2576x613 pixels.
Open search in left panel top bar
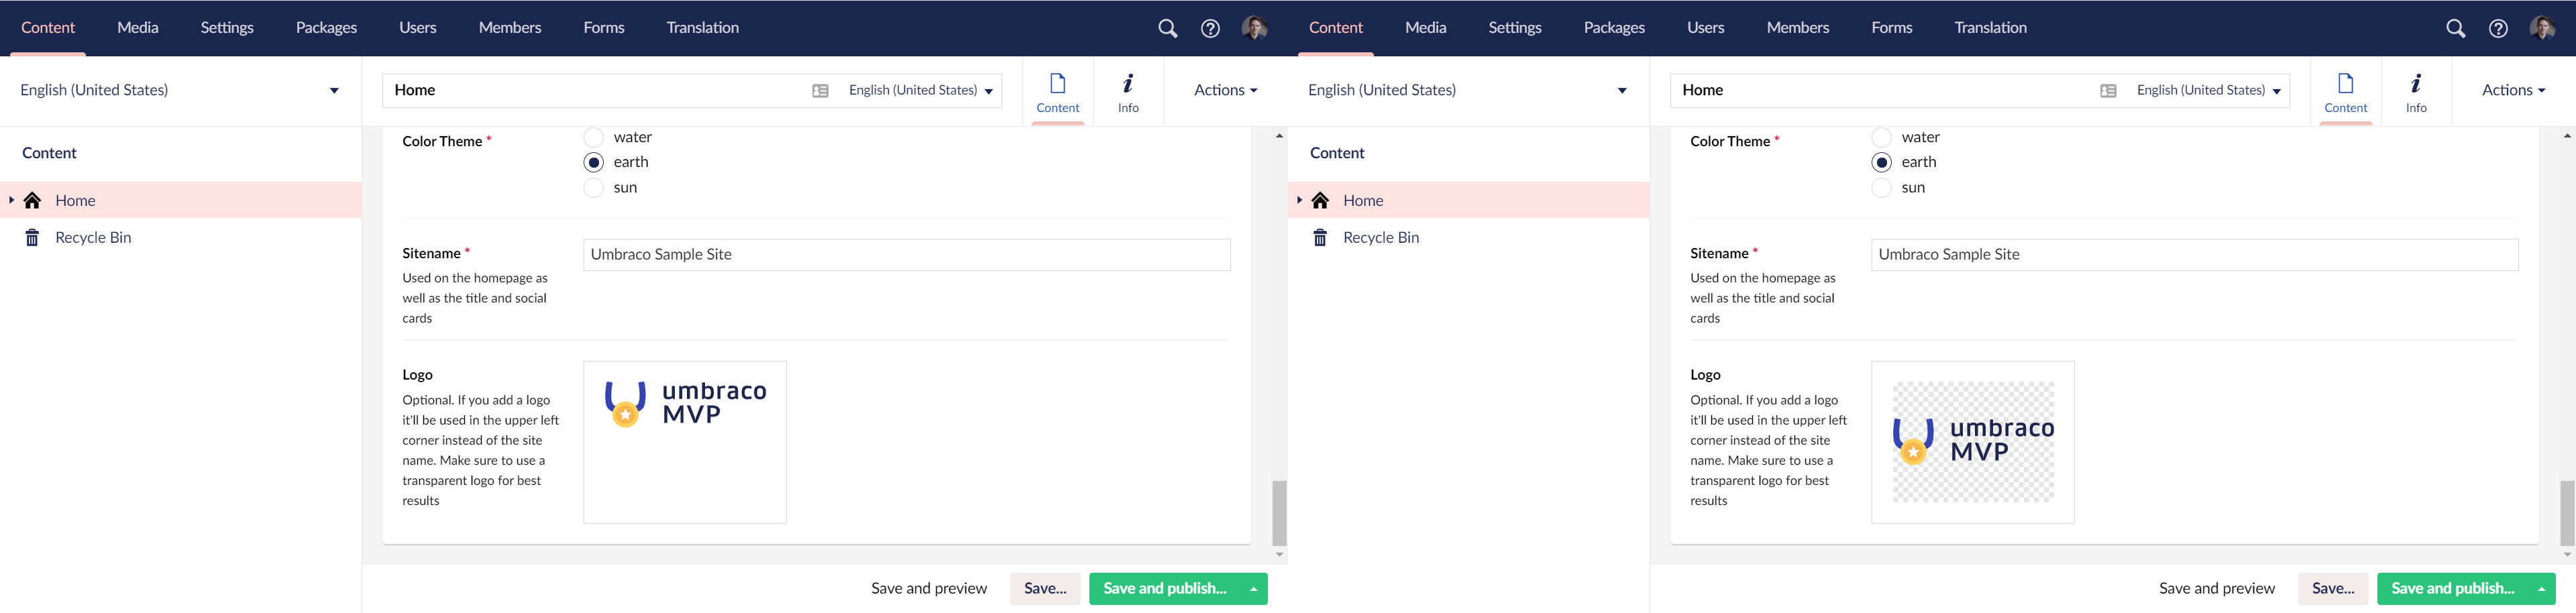pyautogui.click(x=1167, y=28)
